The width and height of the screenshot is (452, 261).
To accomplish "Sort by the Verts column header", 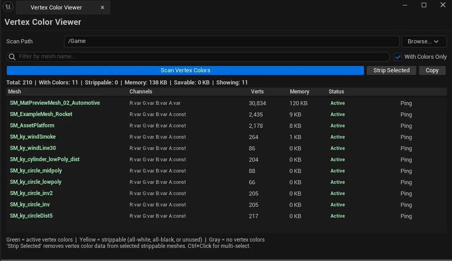I will (x=257, y=91).
